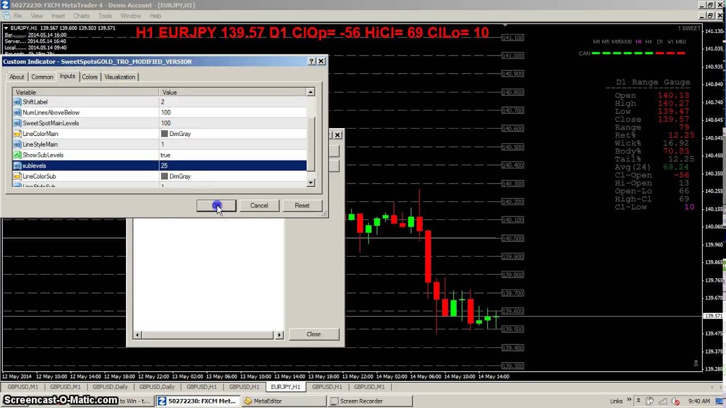Click the SweetSpotMainLevels integer icon

[18, 123]
